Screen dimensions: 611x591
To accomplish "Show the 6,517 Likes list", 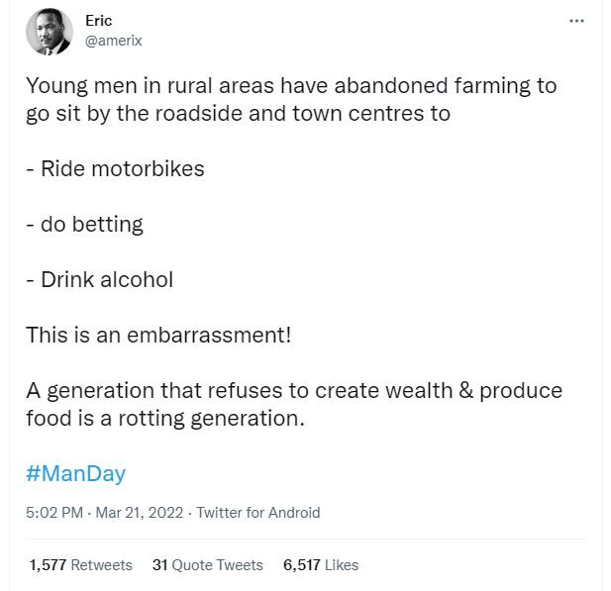I will 320,564.
